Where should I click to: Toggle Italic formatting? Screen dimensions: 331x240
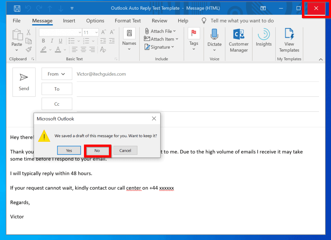pos(52,41)
